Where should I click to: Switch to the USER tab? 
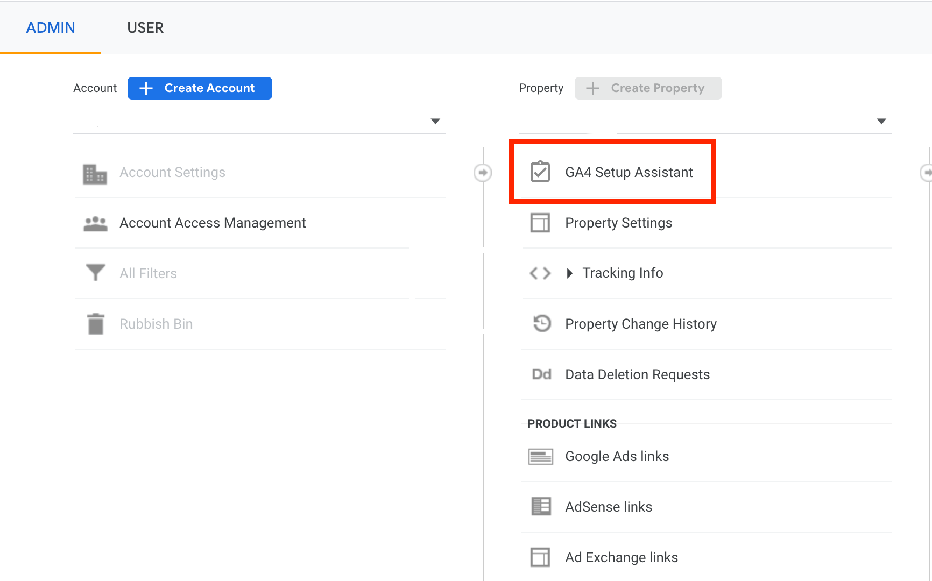click(x=145, y=27)
